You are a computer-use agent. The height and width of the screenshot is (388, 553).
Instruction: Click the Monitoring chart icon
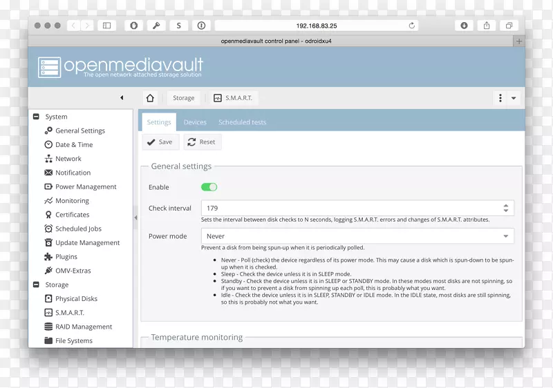pyautogui.click(x=48, y=201)
